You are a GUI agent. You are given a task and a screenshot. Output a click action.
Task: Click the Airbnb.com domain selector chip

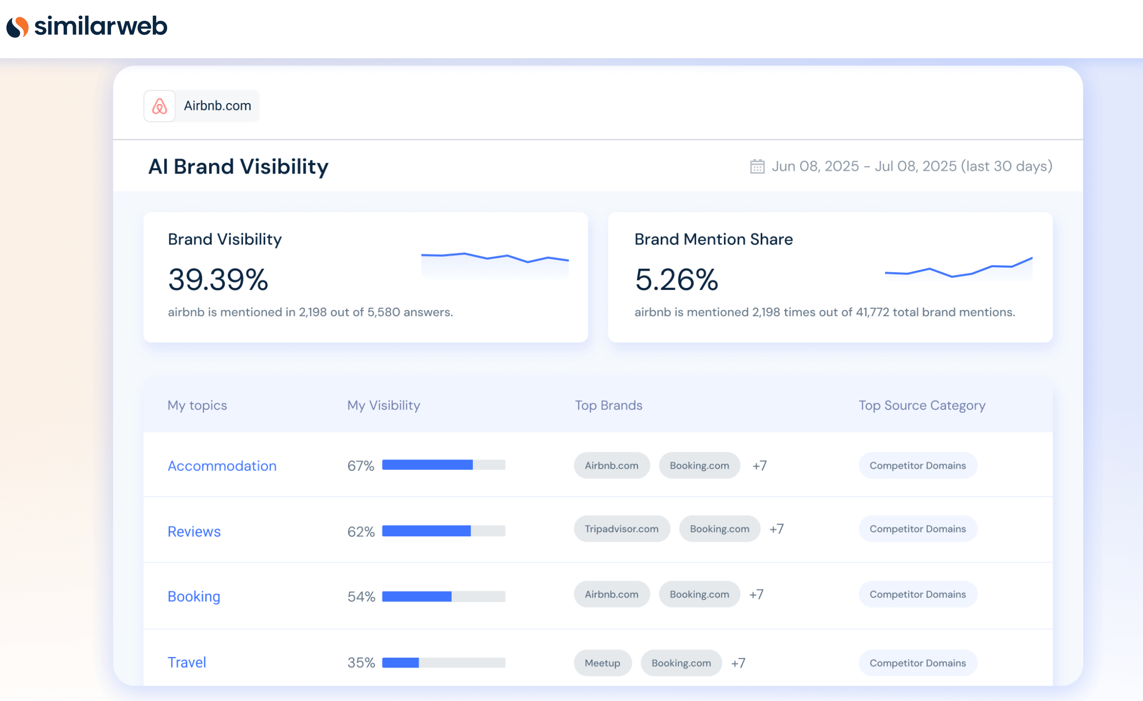pos(201,105)
